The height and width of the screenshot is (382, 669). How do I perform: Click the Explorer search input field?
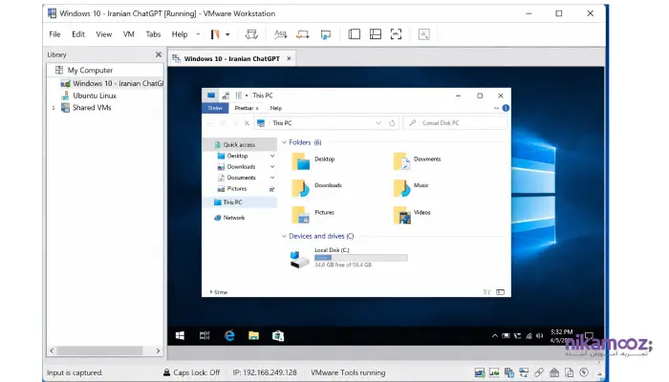(x=454, y=123)
